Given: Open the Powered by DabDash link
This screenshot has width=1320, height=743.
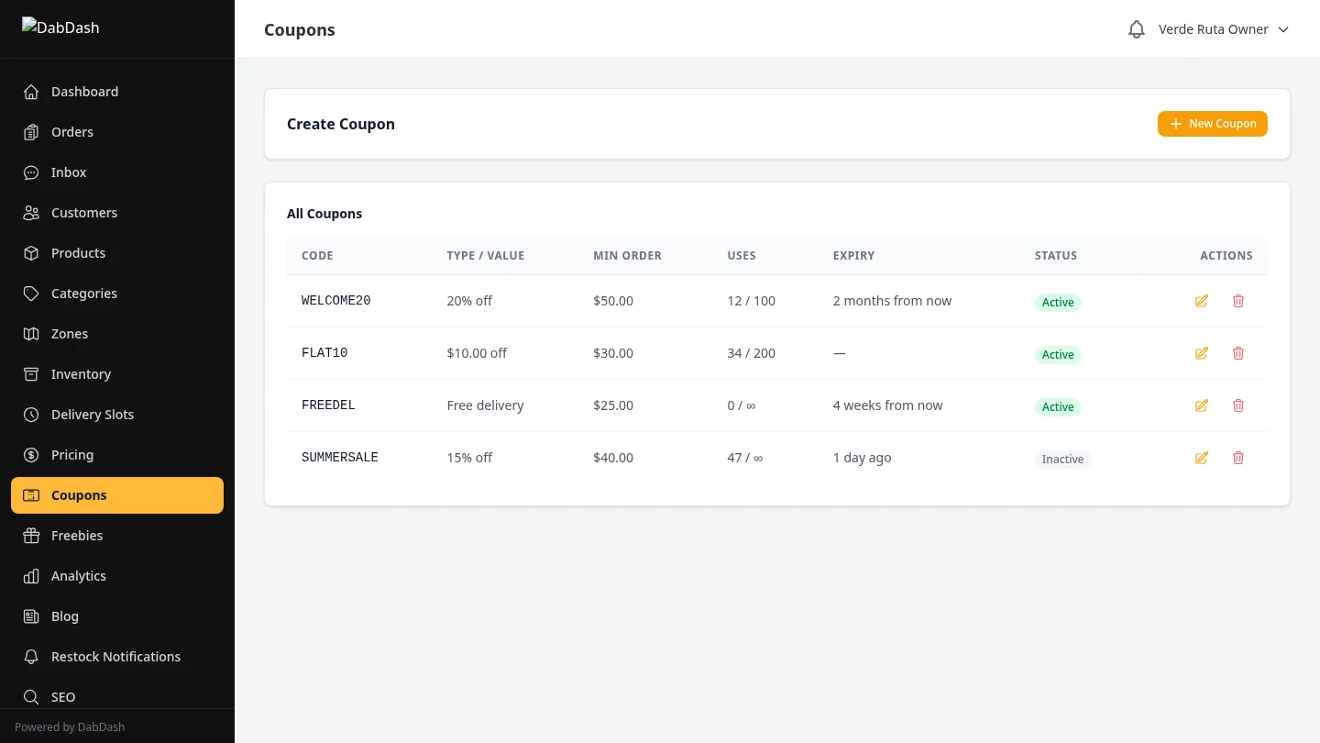Looking at the screenshot, I should click(x=70, y=726).
